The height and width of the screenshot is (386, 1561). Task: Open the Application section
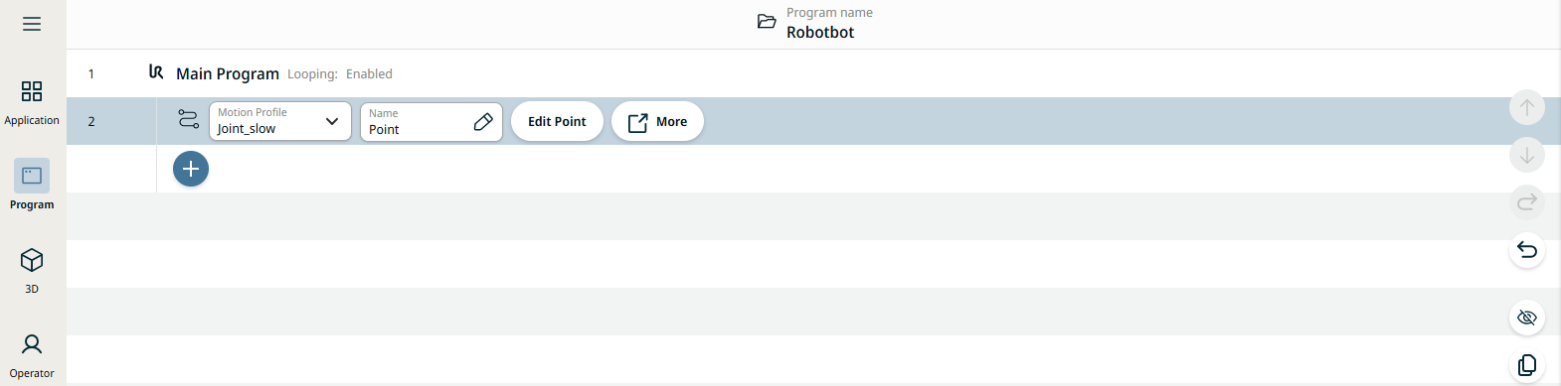32,103
